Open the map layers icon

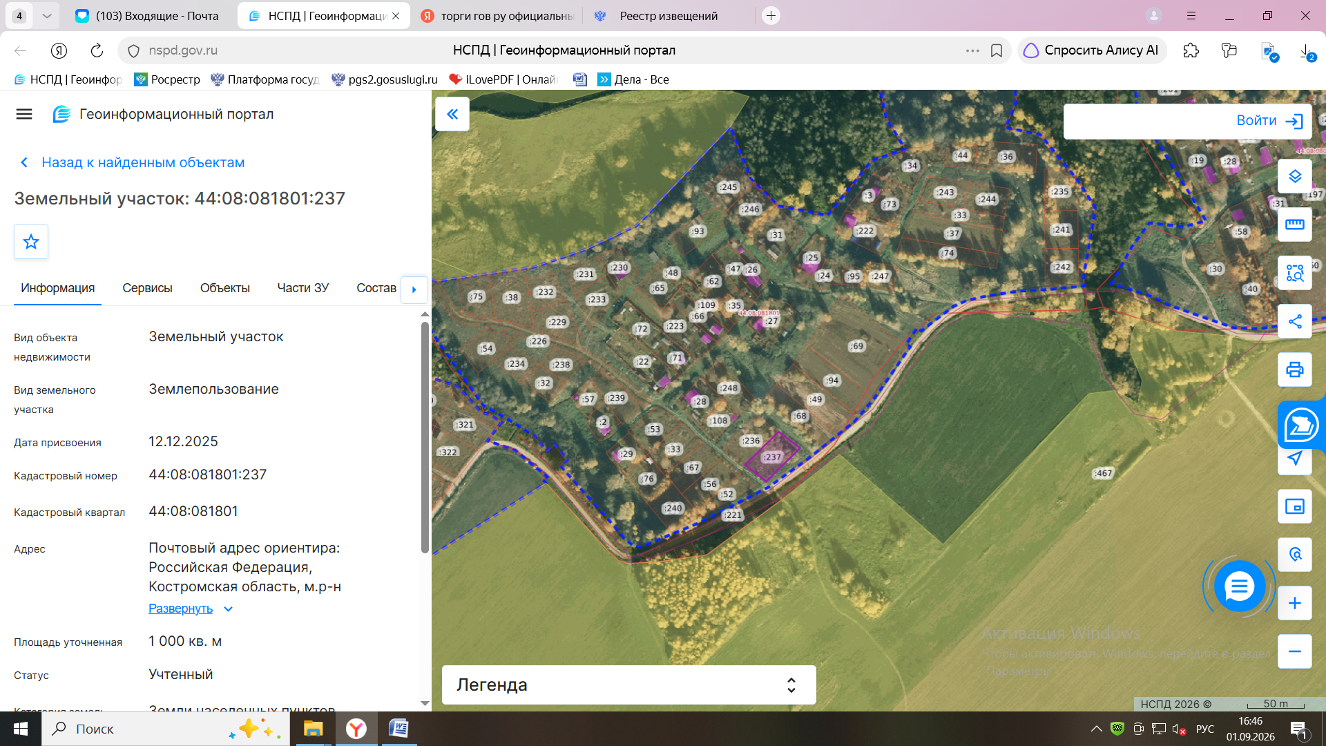click(x=1295, y=176)
